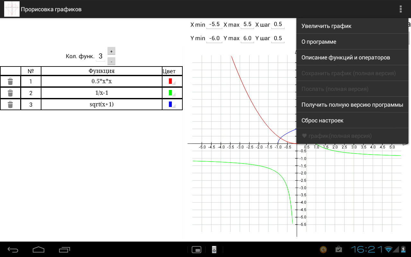The height and width of the screenshot is (257, 411).
Task: Tap the X min label
Action: point(197,24)
